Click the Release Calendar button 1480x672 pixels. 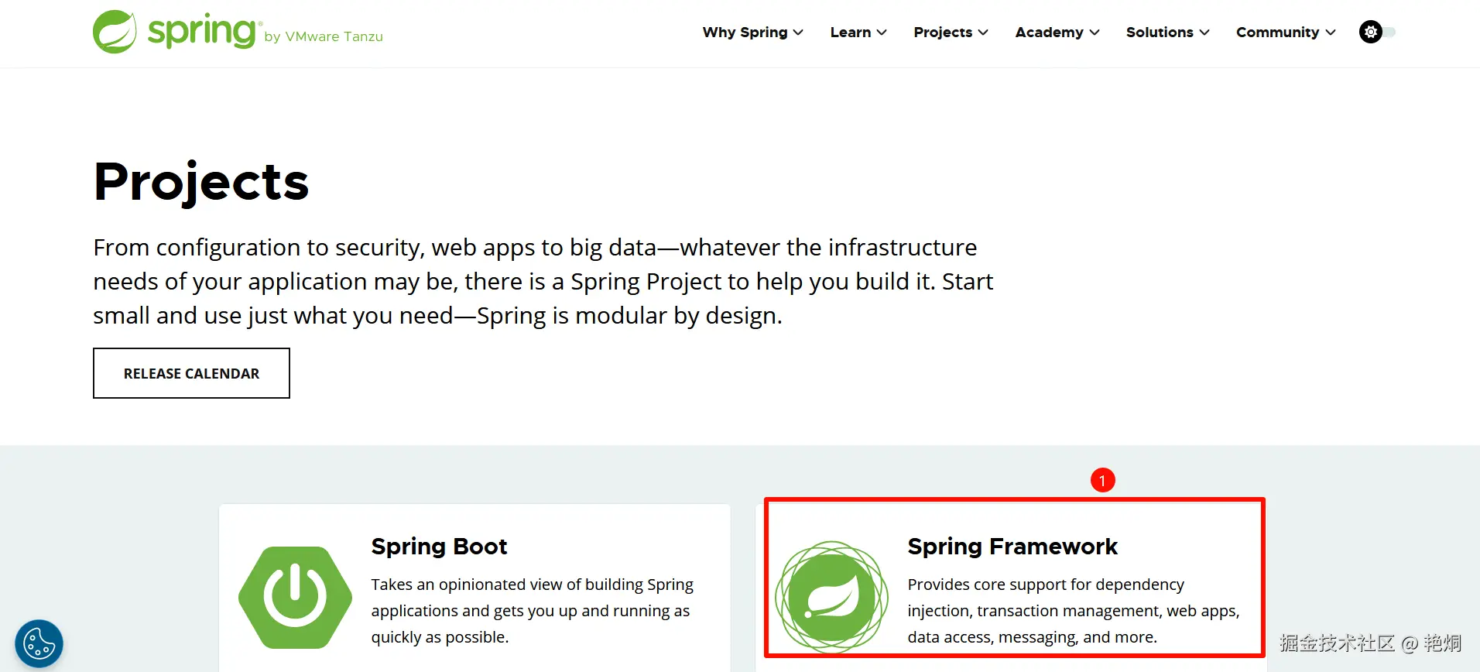[191, 373]
